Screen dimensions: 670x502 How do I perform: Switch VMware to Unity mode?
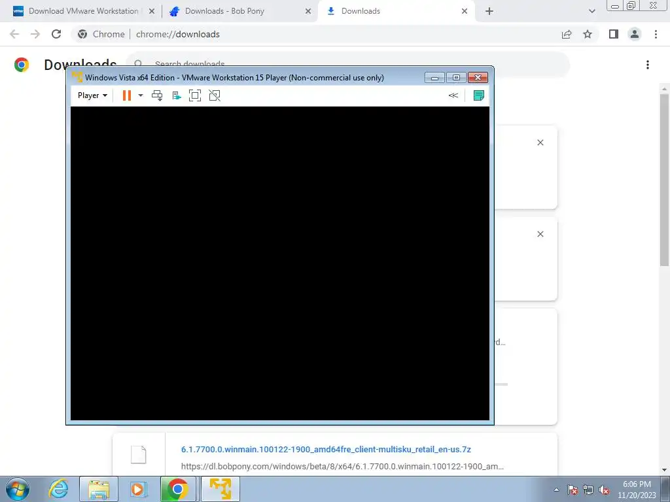(215, 95)
